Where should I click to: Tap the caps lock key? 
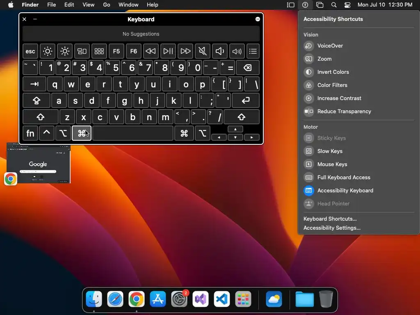point(37,100)
